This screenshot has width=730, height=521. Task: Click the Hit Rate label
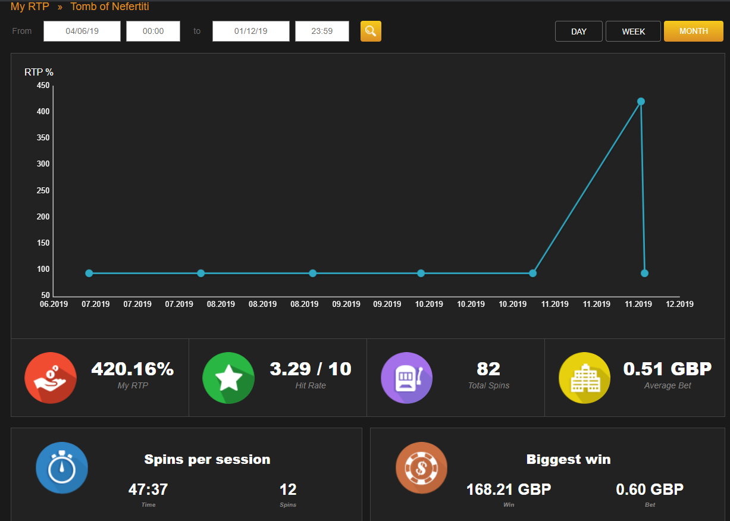311,385
